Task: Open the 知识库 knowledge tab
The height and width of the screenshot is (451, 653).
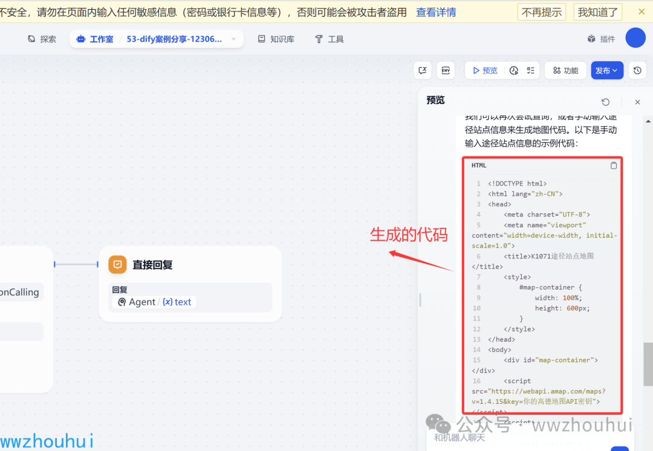Action: click(276, 39)
